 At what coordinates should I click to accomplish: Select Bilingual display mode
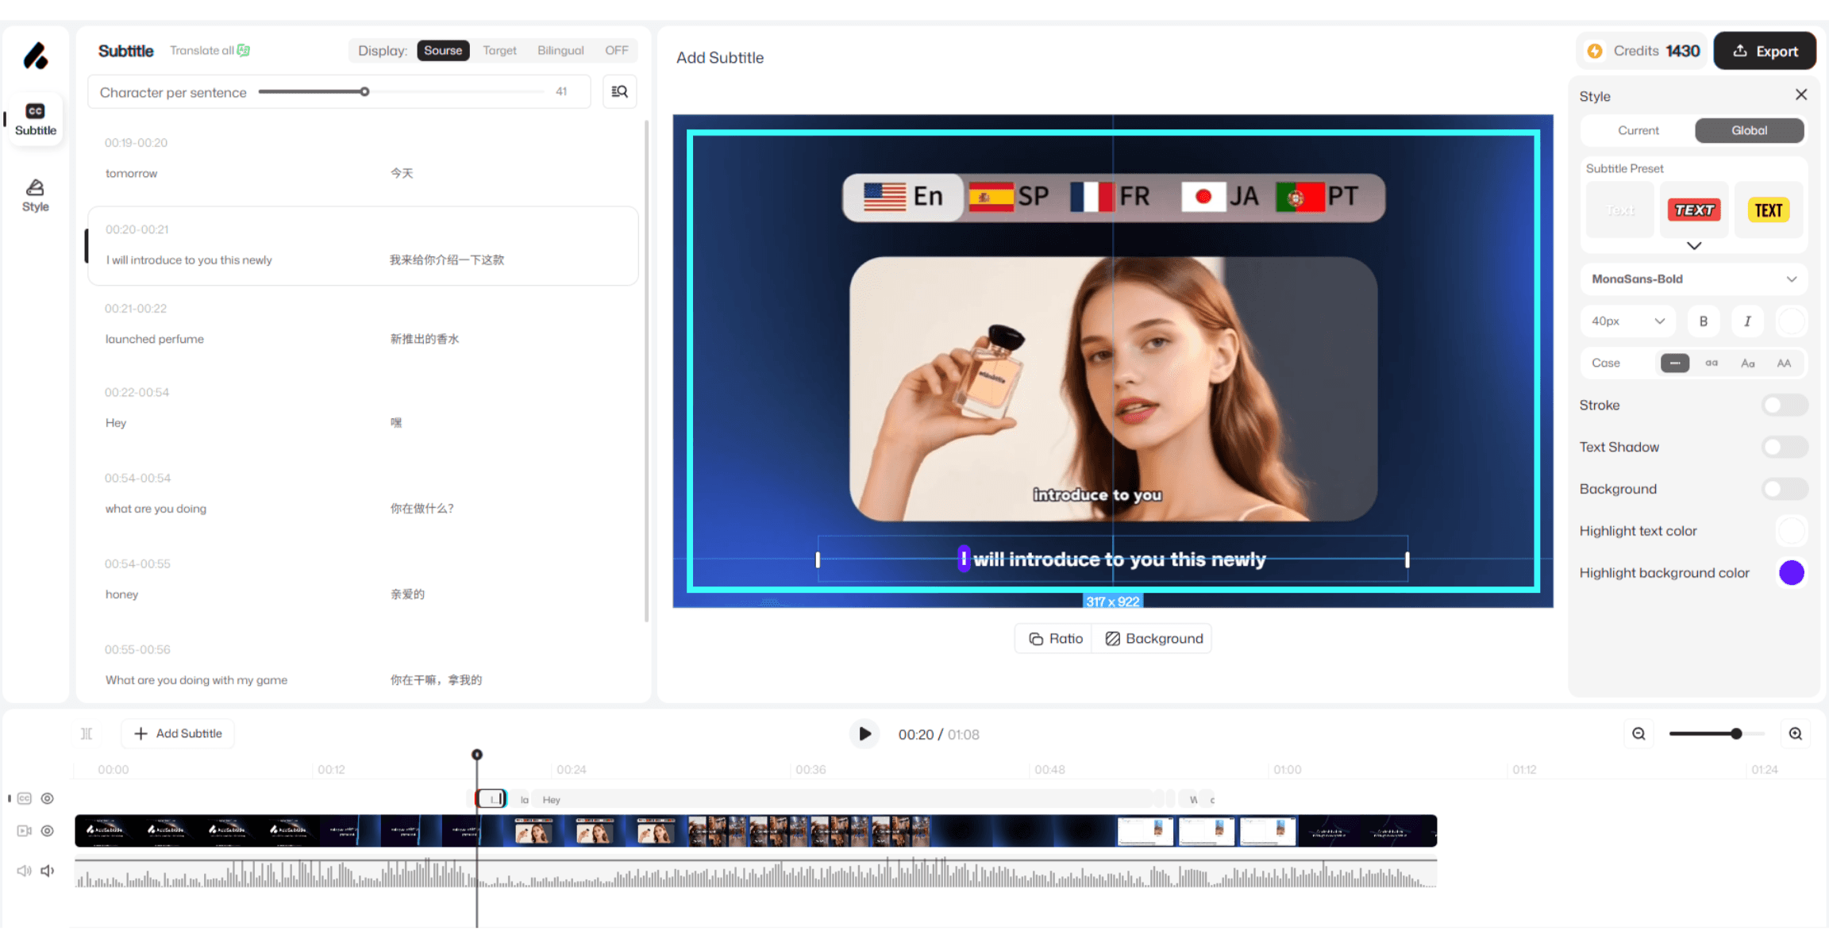point(560,51)
